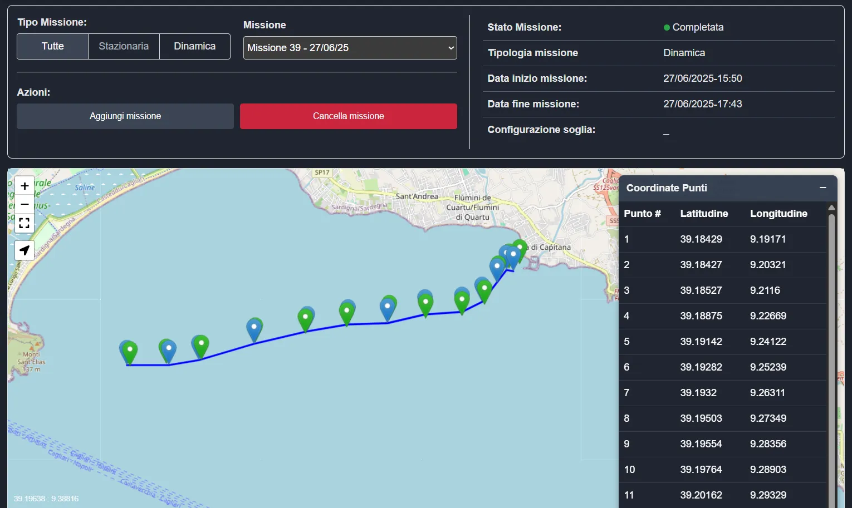The width and height of the screenshot is (852, 508).
Task: Click the start date 27/06/2025-15:50
Action: pos(702,78)
